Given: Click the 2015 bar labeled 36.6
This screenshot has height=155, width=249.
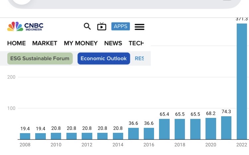Looking at the screenshot, I should (x=133, y=133).
